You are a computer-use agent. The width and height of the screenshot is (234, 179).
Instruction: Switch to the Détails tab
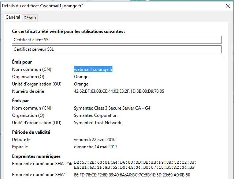pos(30,18)
